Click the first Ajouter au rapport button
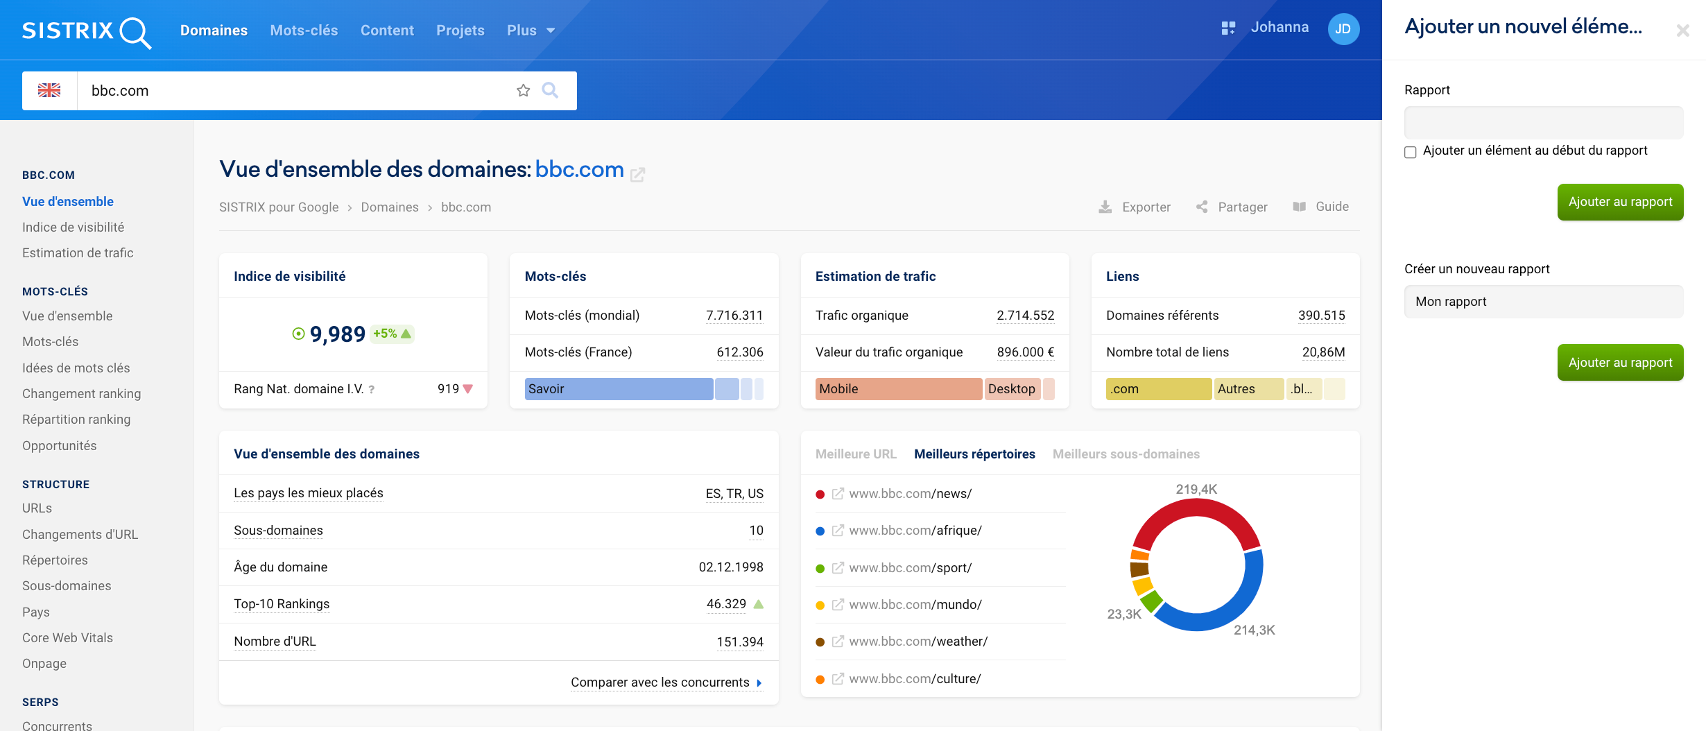The height and width of the screenshot is (731, 1706). 1620,202
